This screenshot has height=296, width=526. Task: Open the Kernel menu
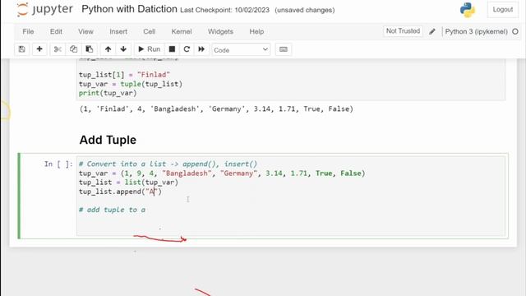click(182, 31)
